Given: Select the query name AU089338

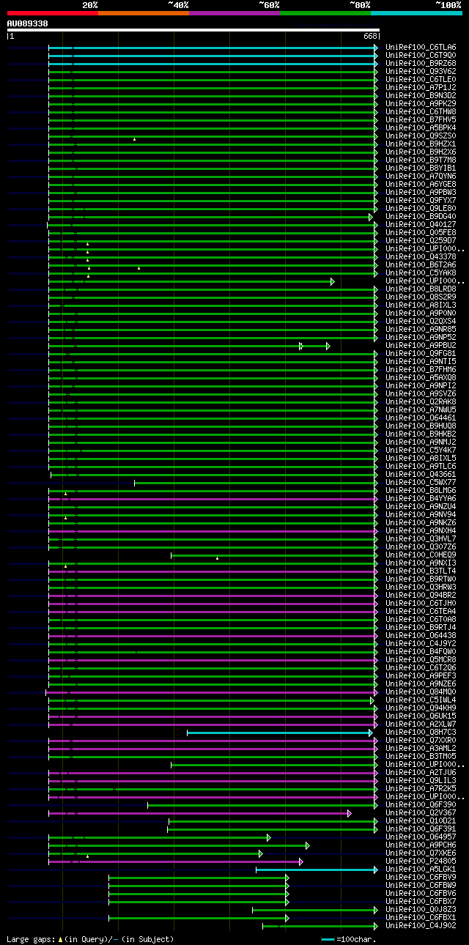Looking at the screenshot, I should [27, 23].
